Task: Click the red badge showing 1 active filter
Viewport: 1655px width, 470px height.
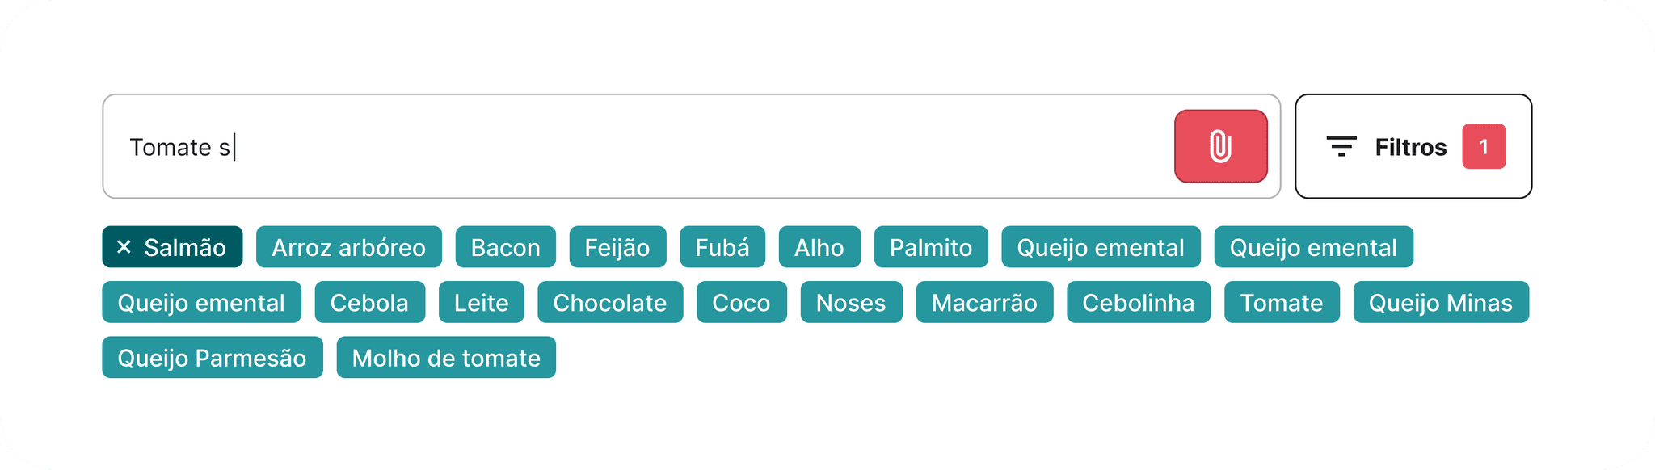Action: [x=1485, y=146]
